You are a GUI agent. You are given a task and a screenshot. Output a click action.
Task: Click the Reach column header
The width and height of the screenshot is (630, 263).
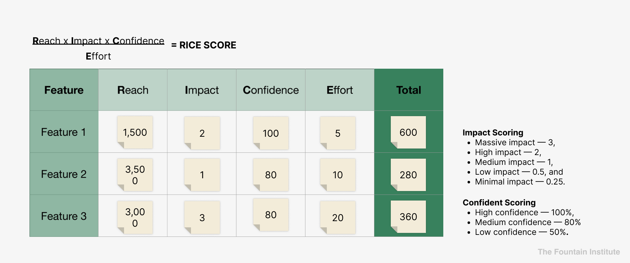tap(133, 90)
